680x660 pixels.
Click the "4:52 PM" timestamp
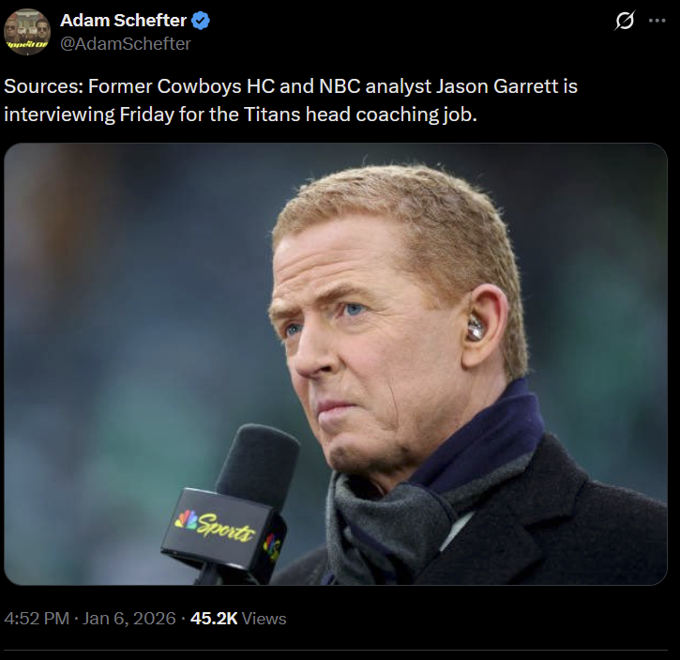click(38, 619)
